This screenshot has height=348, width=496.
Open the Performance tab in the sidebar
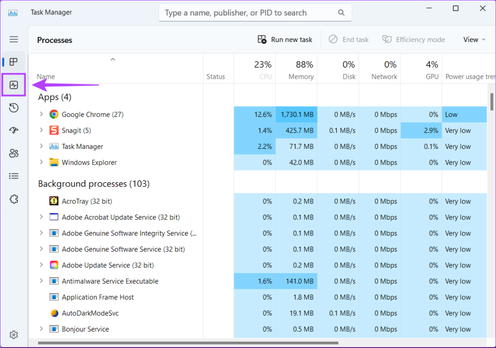(x=14, y=85)
